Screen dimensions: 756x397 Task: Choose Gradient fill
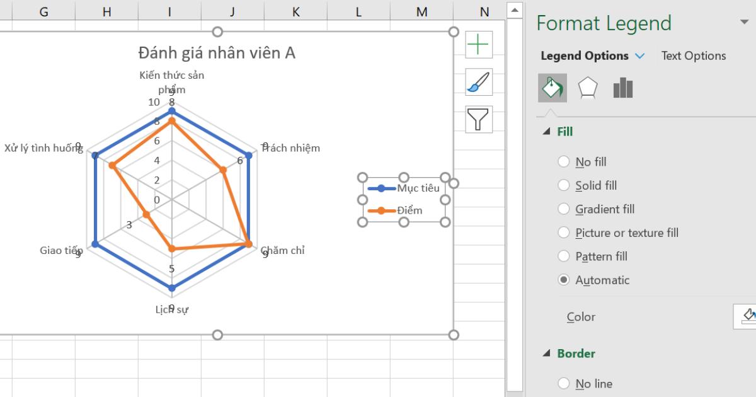click(x=563, y=209)
